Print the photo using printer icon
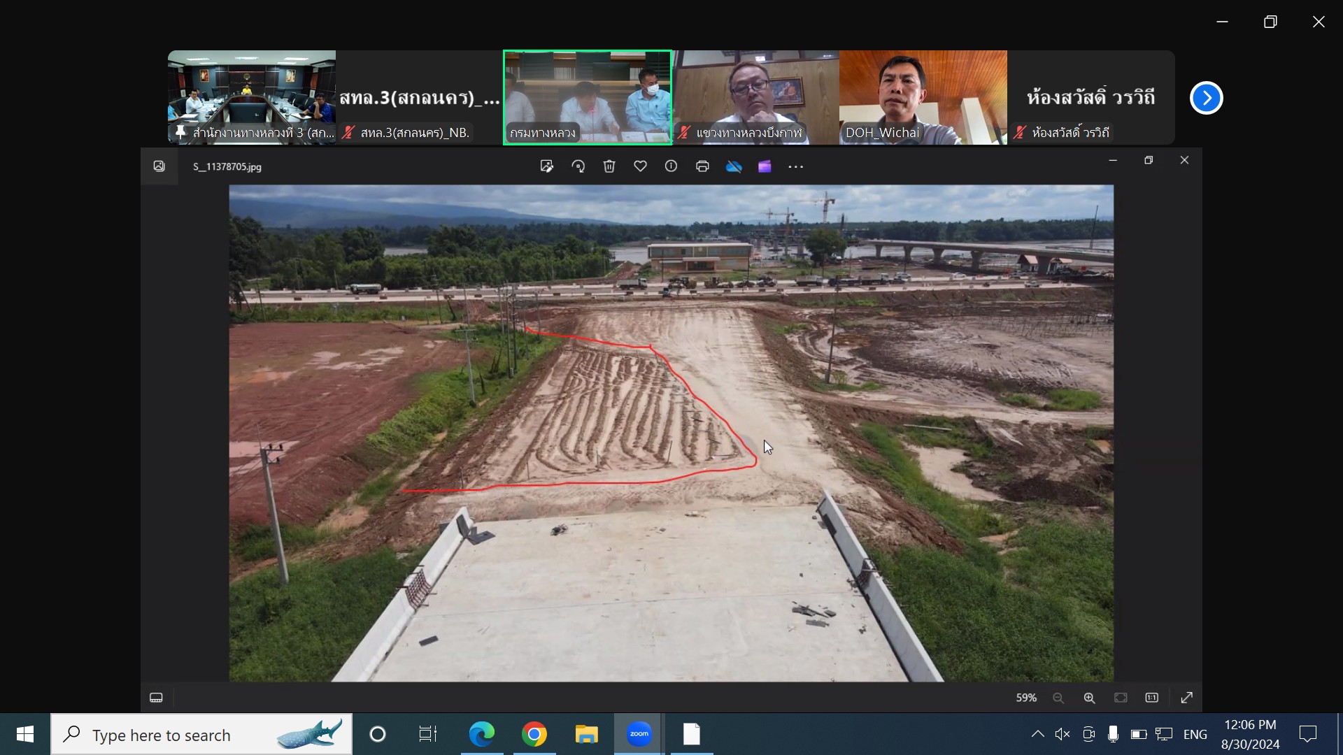1343x755 pixels. click(x=702, y=166)
